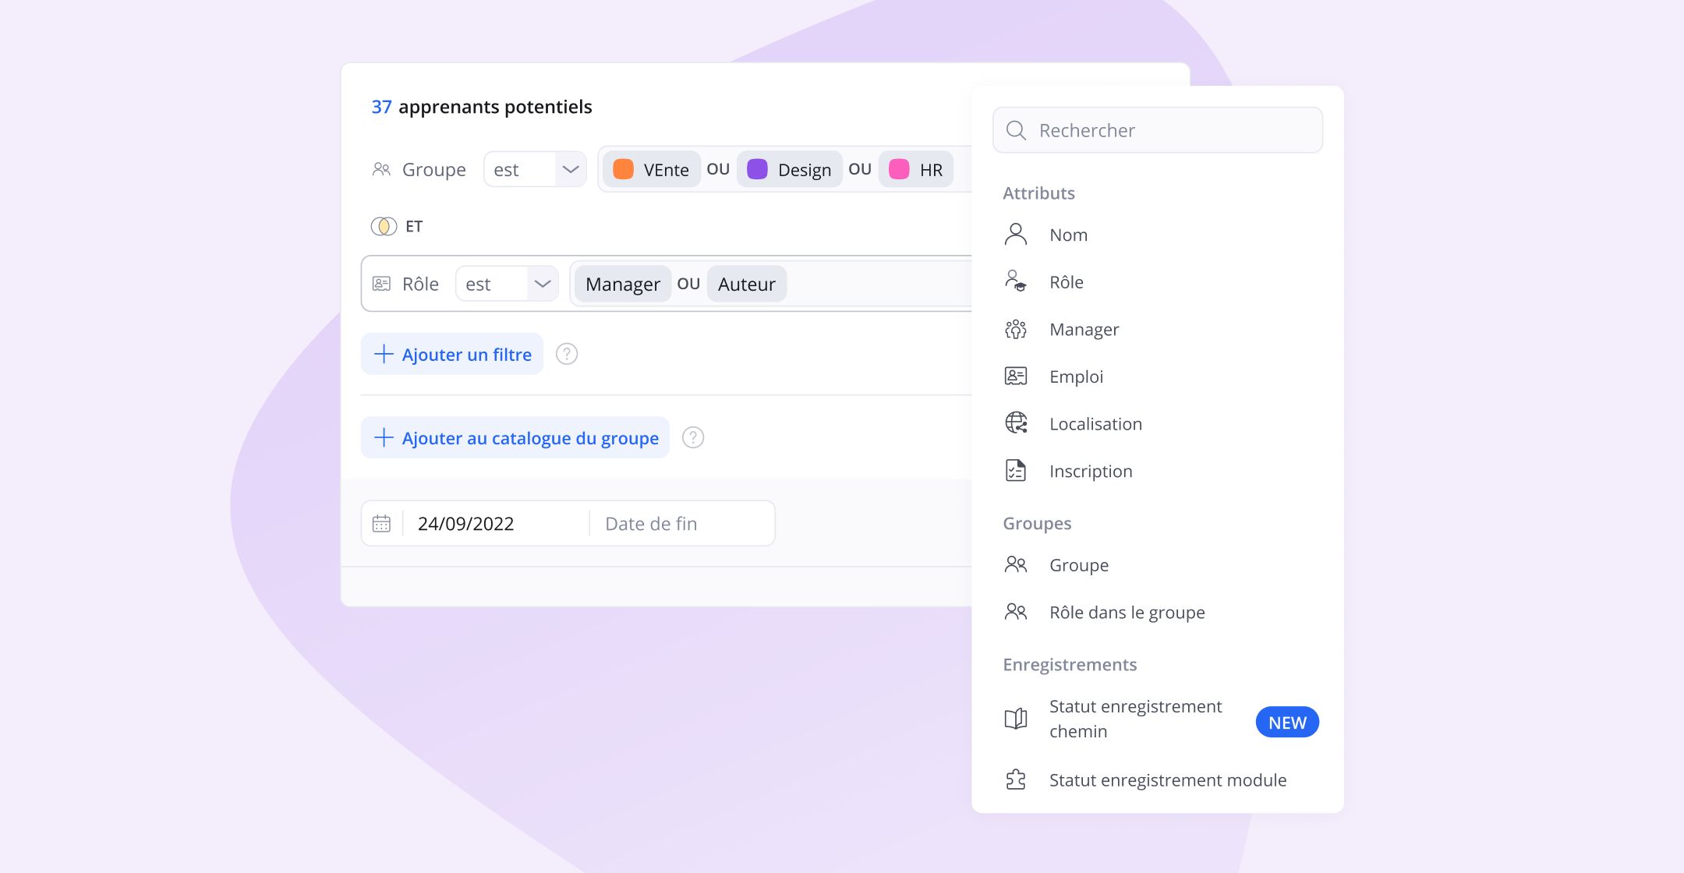The image size is (1684, 873).
Task: Select Rôle dans le groupe under Groupes
Action: (1127, 613)
